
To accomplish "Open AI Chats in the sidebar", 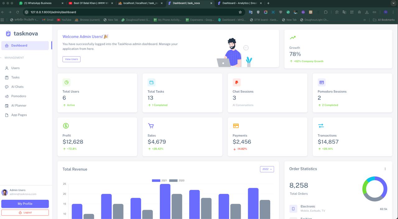I will pyautogui.click(x=17, y=87).
